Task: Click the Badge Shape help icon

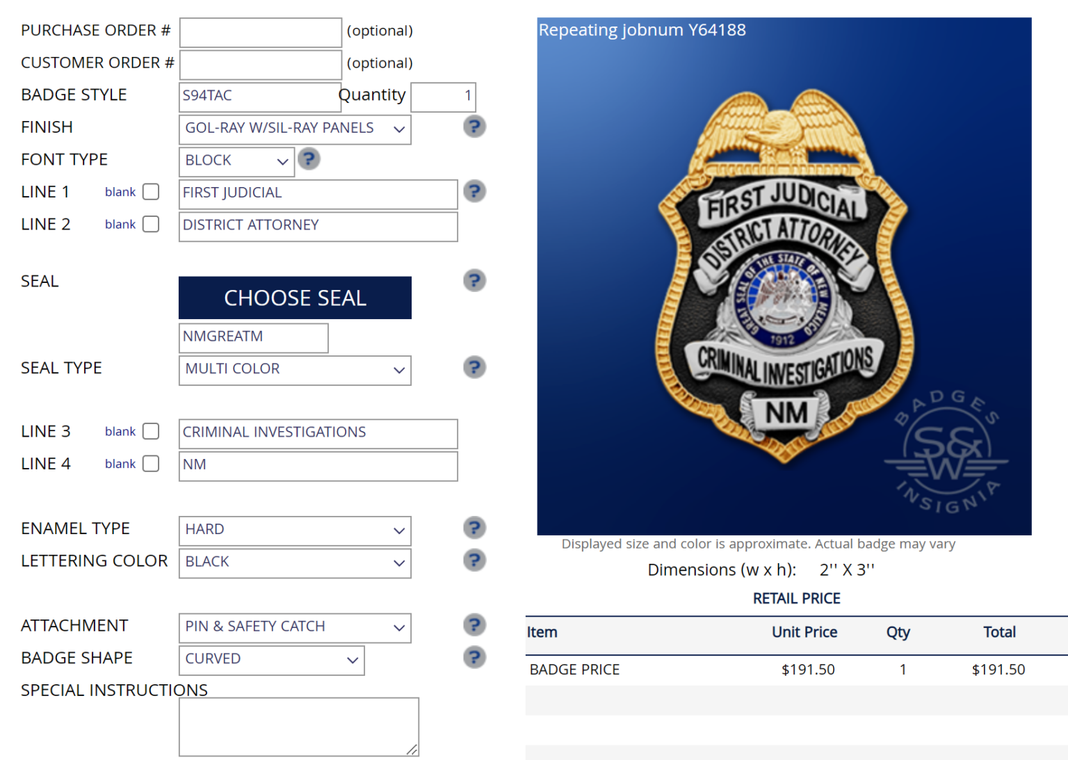Action: point(474,657)
